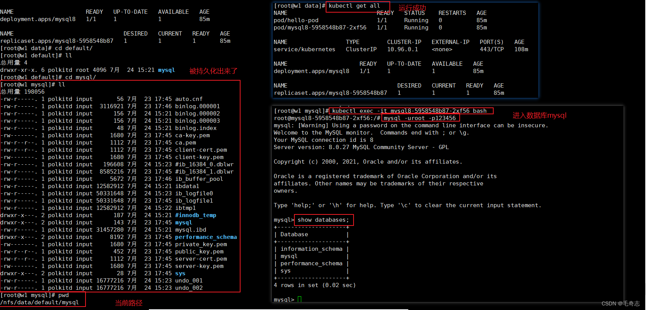The image size is (646, 310).
Task: Click the binlog.index file name
Action: 196,128
